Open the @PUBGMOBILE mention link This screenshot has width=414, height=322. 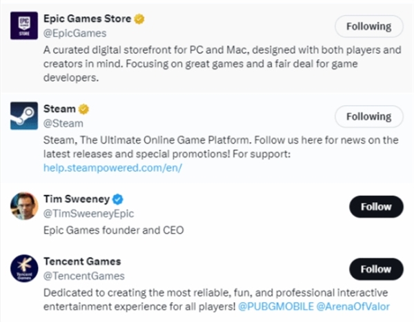273,305
